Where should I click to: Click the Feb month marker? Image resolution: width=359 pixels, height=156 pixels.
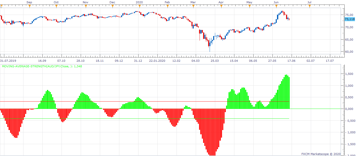coord(167,2)
